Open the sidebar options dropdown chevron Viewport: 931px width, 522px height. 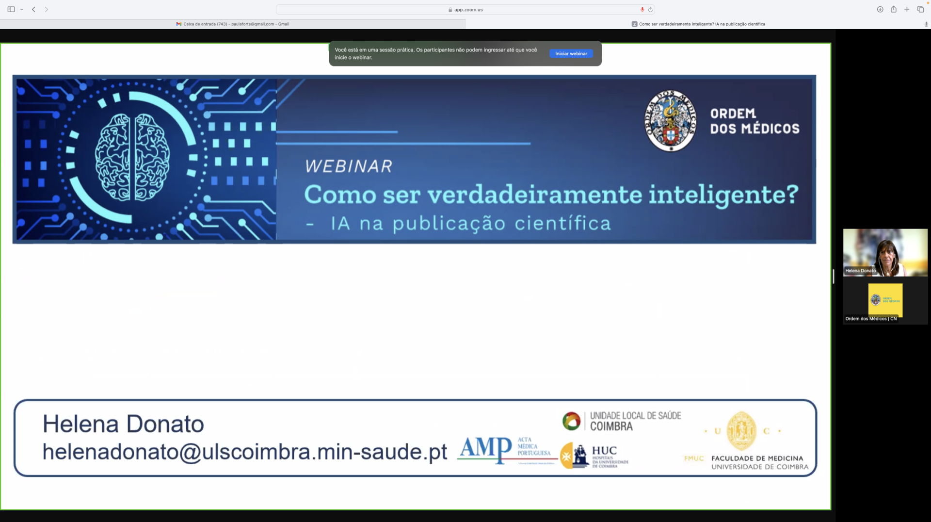(22, 9)
